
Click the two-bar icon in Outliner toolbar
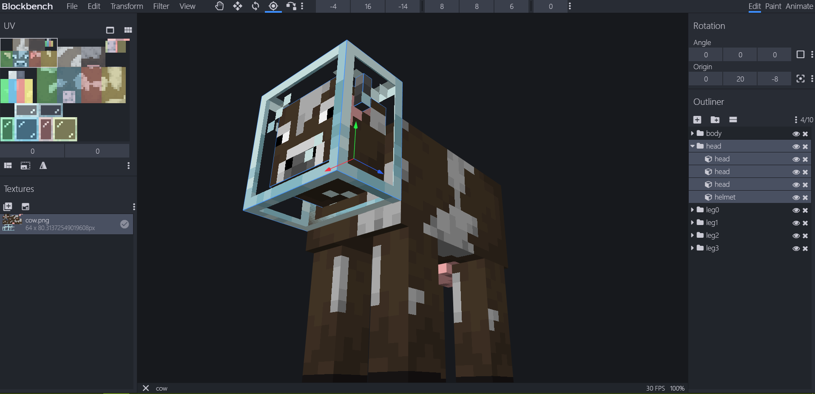(x=733, y=120)
